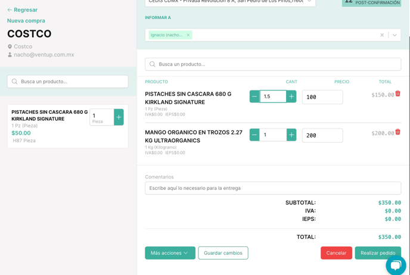Click the user icon beside nacho@ventup.com.mx
Viewport: 410px width, 275px height.
pyautogui.click(x=10, y=55)
